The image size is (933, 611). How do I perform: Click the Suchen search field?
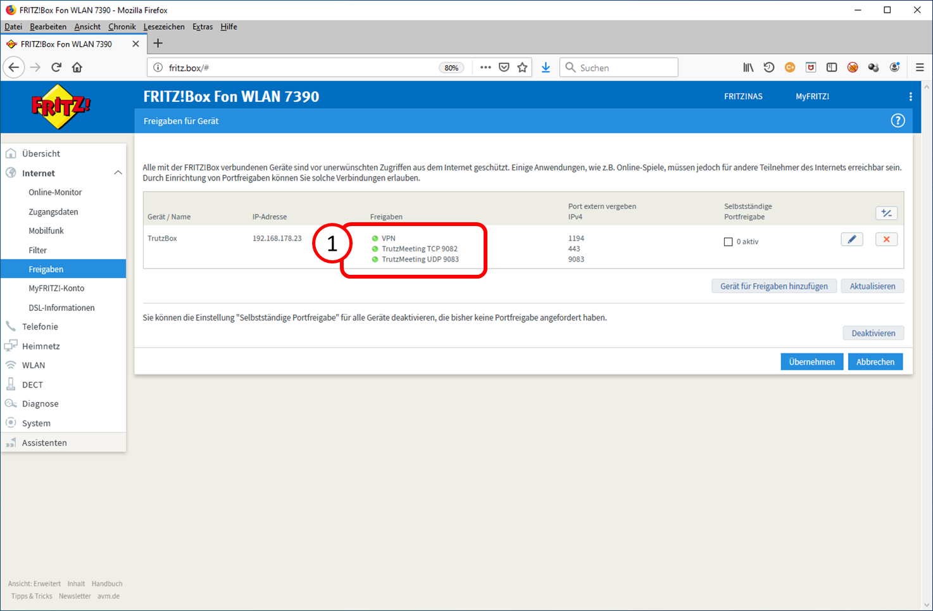619,67
